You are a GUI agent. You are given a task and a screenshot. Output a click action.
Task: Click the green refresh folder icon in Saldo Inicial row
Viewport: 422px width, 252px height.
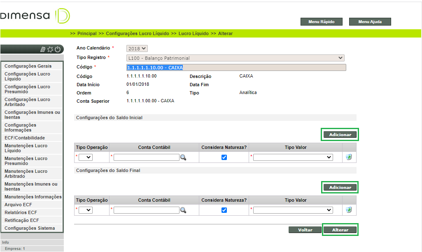[x=349, y=157]
